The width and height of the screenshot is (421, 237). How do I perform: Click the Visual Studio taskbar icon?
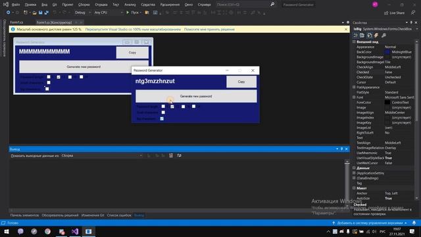pos(75,231)
